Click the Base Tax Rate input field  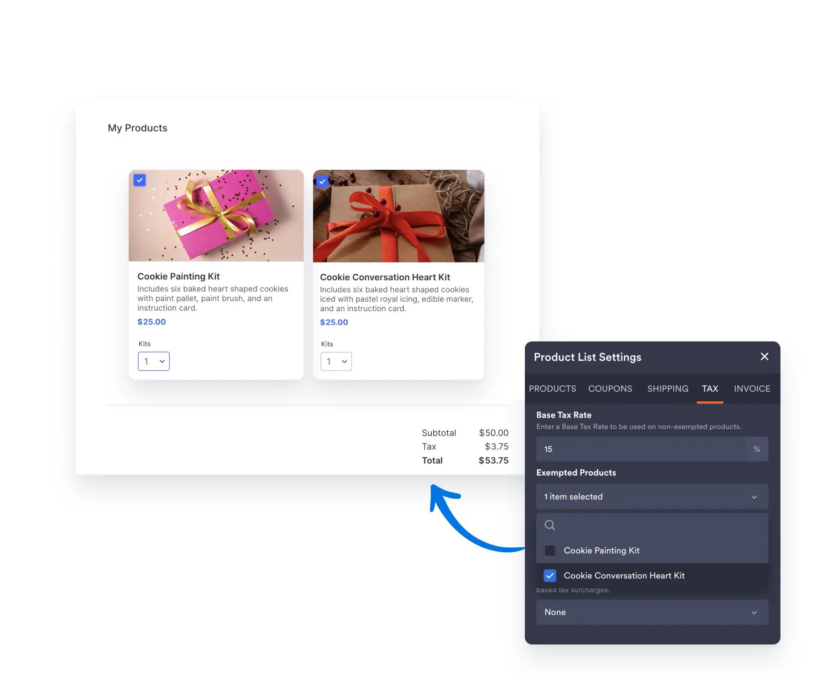coord(642,449)
